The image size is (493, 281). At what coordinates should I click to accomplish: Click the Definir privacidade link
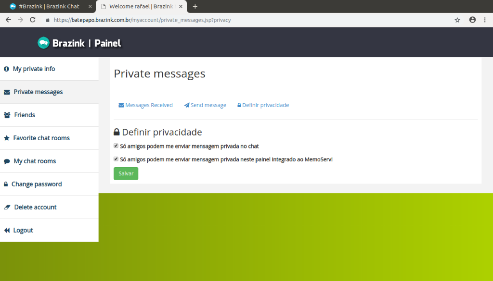[x=263, y=105]
